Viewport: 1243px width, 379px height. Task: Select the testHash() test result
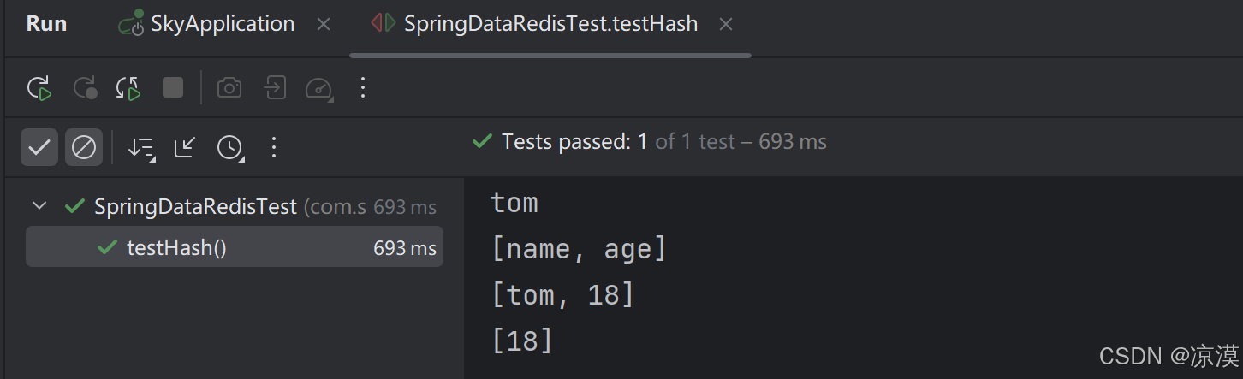(x=176, y=248)
